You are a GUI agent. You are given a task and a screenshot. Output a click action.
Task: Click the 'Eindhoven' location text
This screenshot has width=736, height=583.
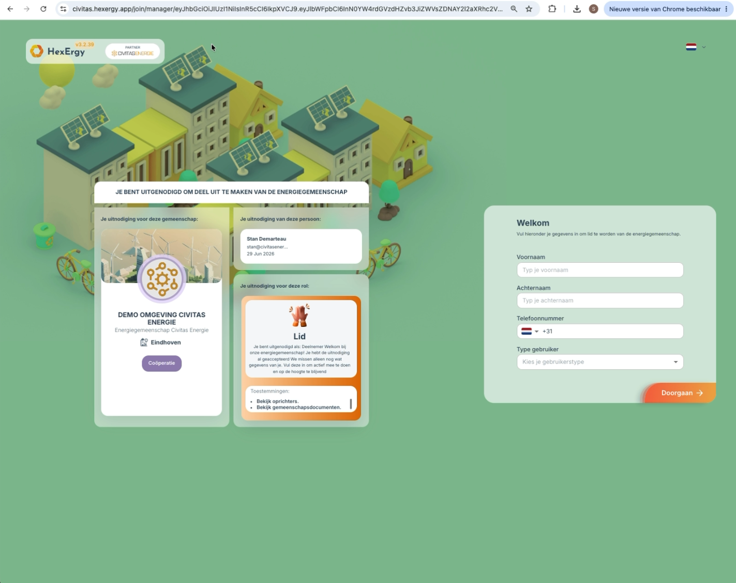(166, 342)
